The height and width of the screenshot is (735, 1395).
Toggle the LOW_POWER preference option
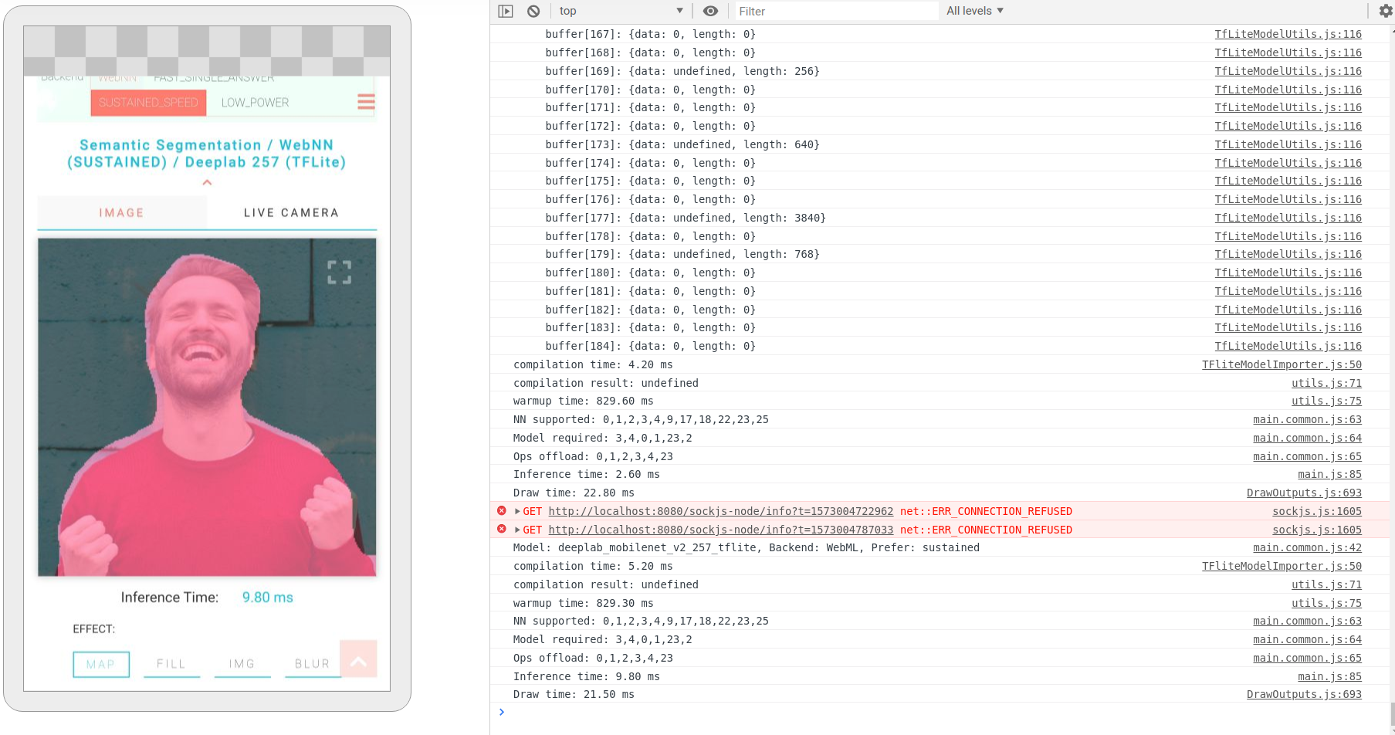256,101
